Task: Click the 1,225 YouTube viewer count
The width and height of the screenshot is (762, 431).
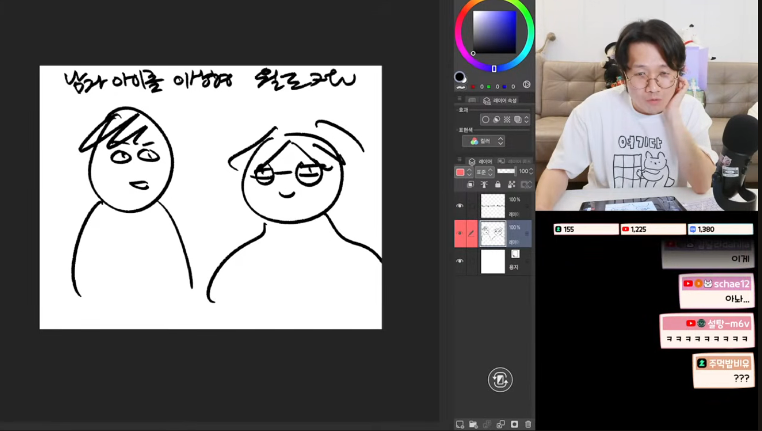Action: pos(653,229)
